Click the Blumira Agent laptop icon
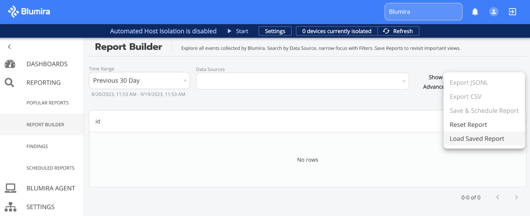This screenshot has height=216, width=530. (10, 188)
